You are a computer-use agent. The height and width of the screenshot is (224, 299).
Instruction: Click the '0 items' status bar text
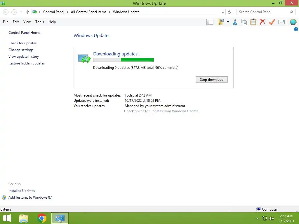[x=6, y=209]
